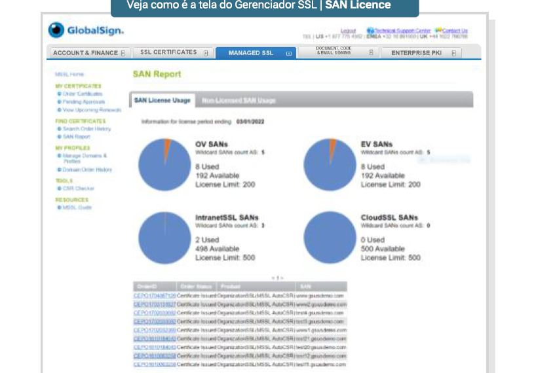This screenshot has height=373, width=534.
Task: Click the Order Status column header
Action: 196,287
